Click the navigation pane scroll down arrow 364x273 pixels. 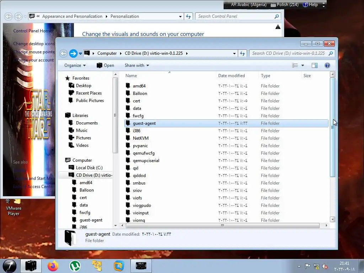click(116, 226)
